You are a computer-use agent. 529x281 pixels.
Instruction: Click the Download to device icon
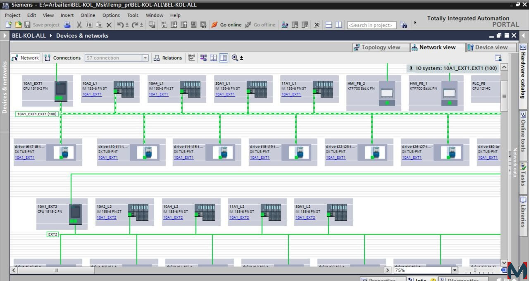point(174,25)
